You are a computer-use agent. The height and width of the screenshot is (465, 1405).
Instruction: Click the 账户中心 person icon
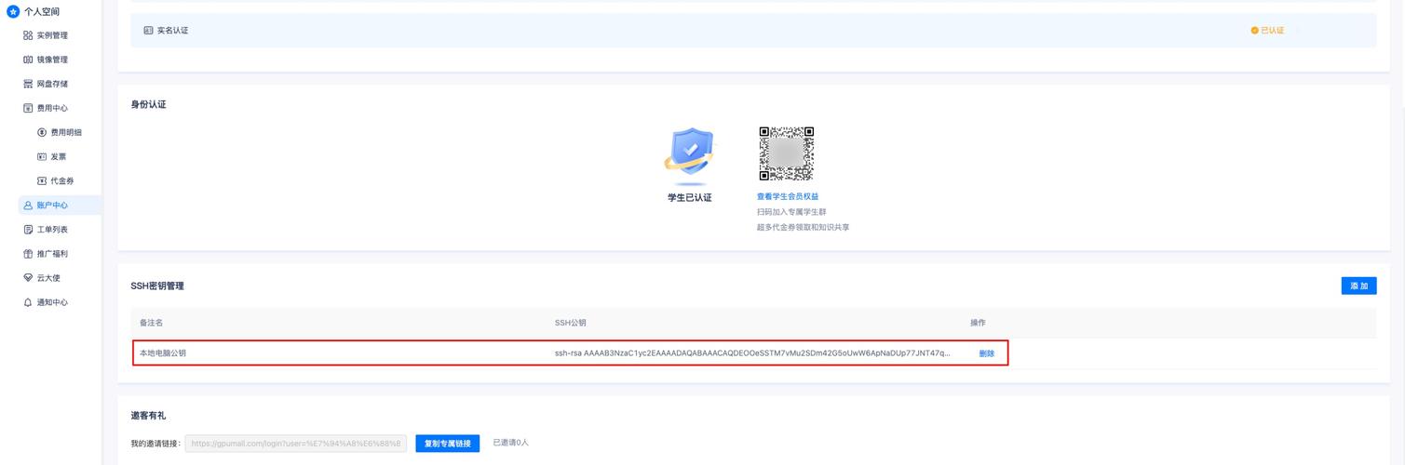pos(28,205)
